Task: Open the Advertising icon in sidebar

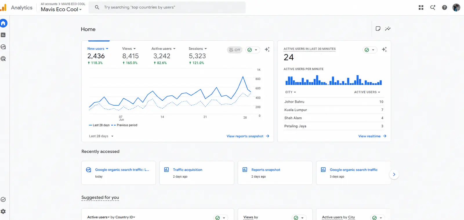Action: point(3,59)
